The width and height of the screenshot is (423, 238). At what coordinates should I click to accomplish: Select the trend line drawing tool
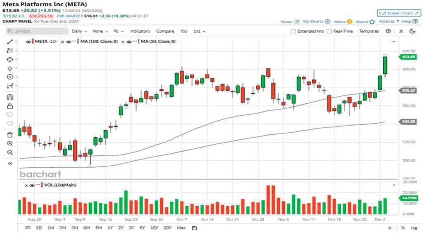tap(8, 41)
